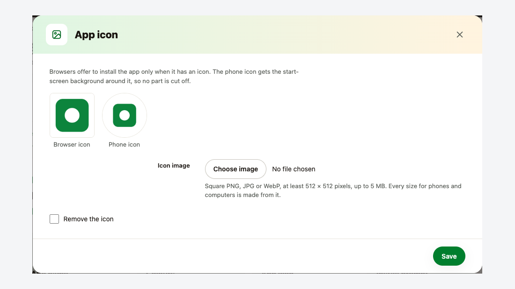
Task: Click the "App icon" dialog heading
Action: (96, 35)
